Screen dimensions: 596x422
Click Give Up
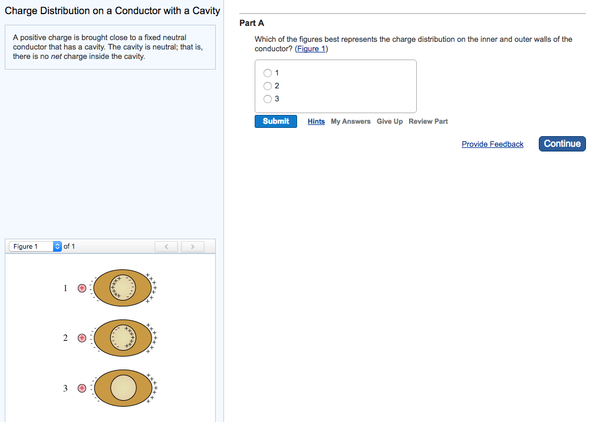[x=390, y=121]
